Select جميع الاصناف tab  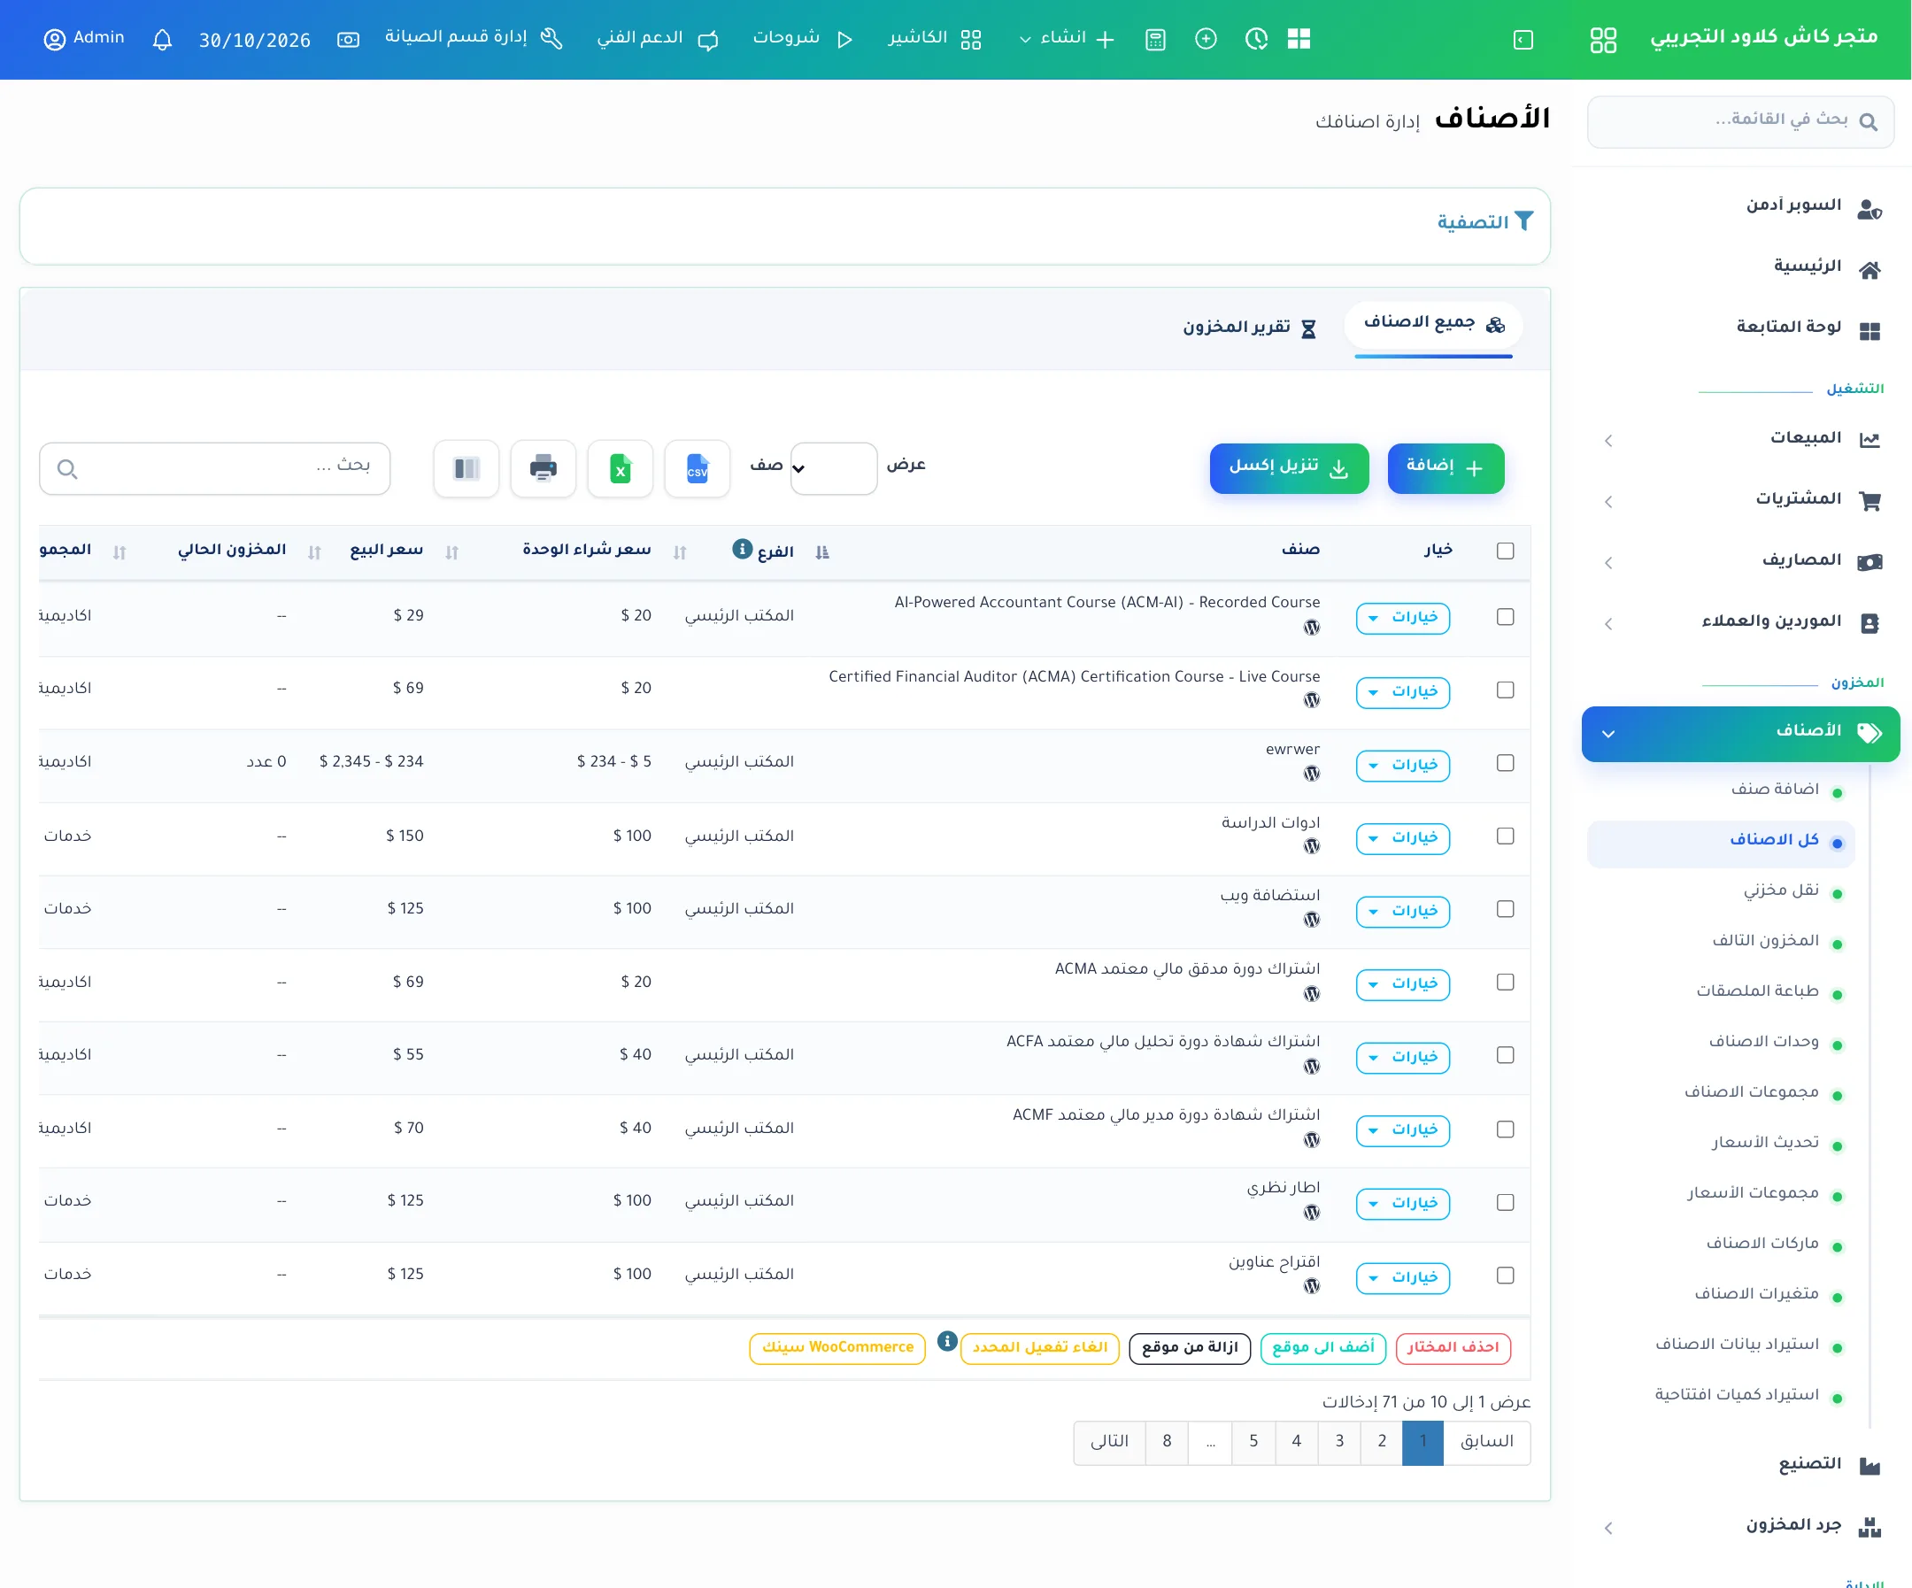coord(1433,323)
